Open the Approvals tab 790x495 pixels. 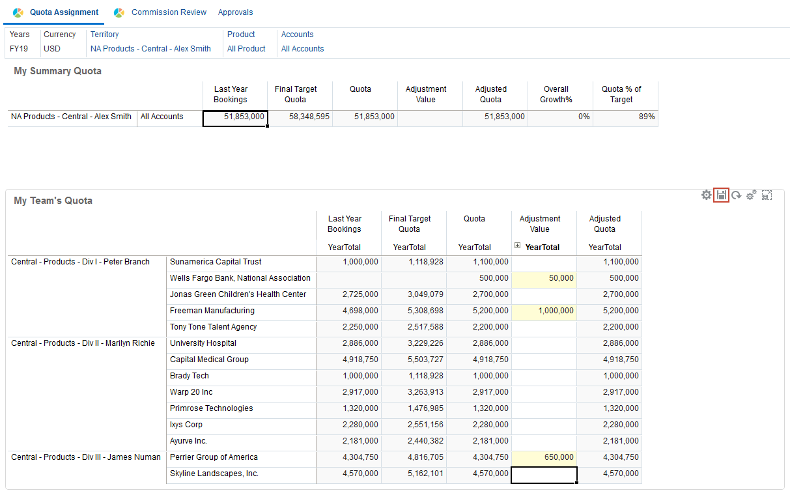coord(235,12)
